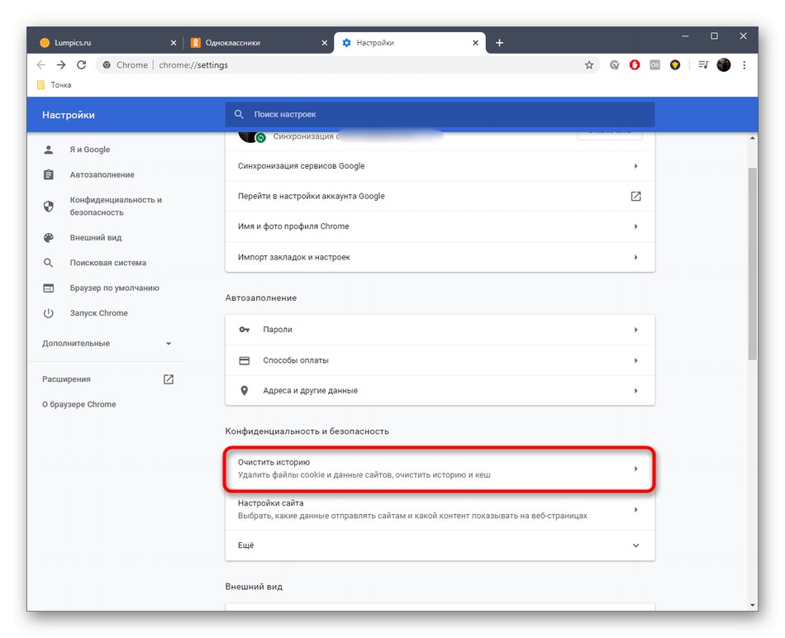Click arrow at Очистить историю row
Viewport: 785px width, 638px height.
[x=635, y=469]
